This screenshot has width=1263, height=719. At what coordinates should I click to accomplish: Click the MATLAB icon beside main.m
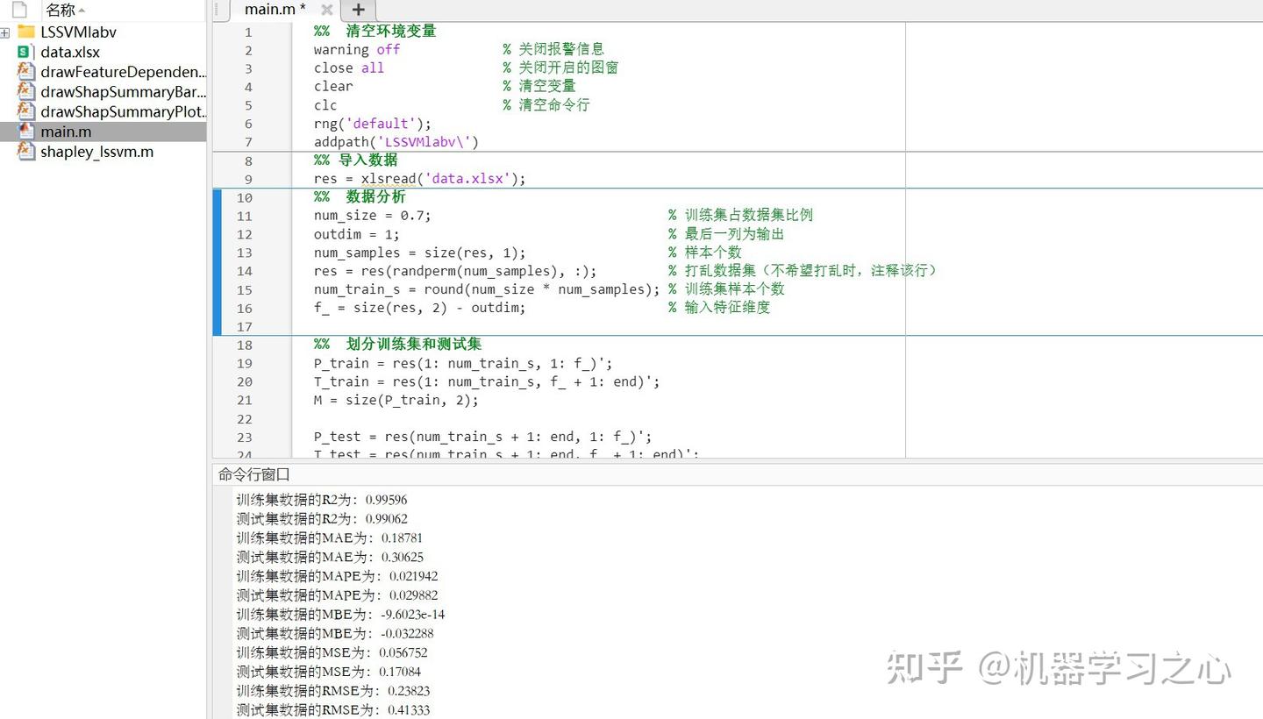coord(25,132)
